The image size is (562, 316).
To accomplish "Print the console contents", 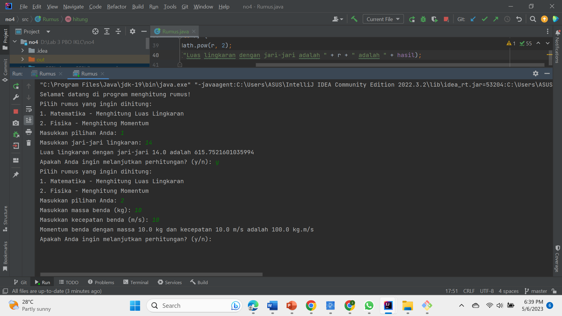I will coord(29,132).
